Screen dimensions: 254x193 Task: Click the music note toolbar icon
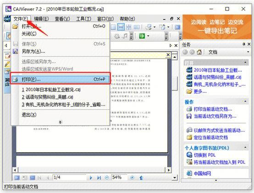pyautogui.click(x=125, y=36)
